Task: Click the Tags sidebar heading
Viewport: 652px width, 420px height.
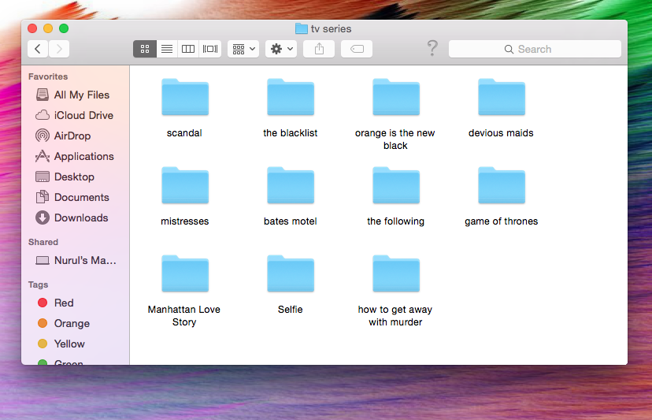Action: click(39, 284)
